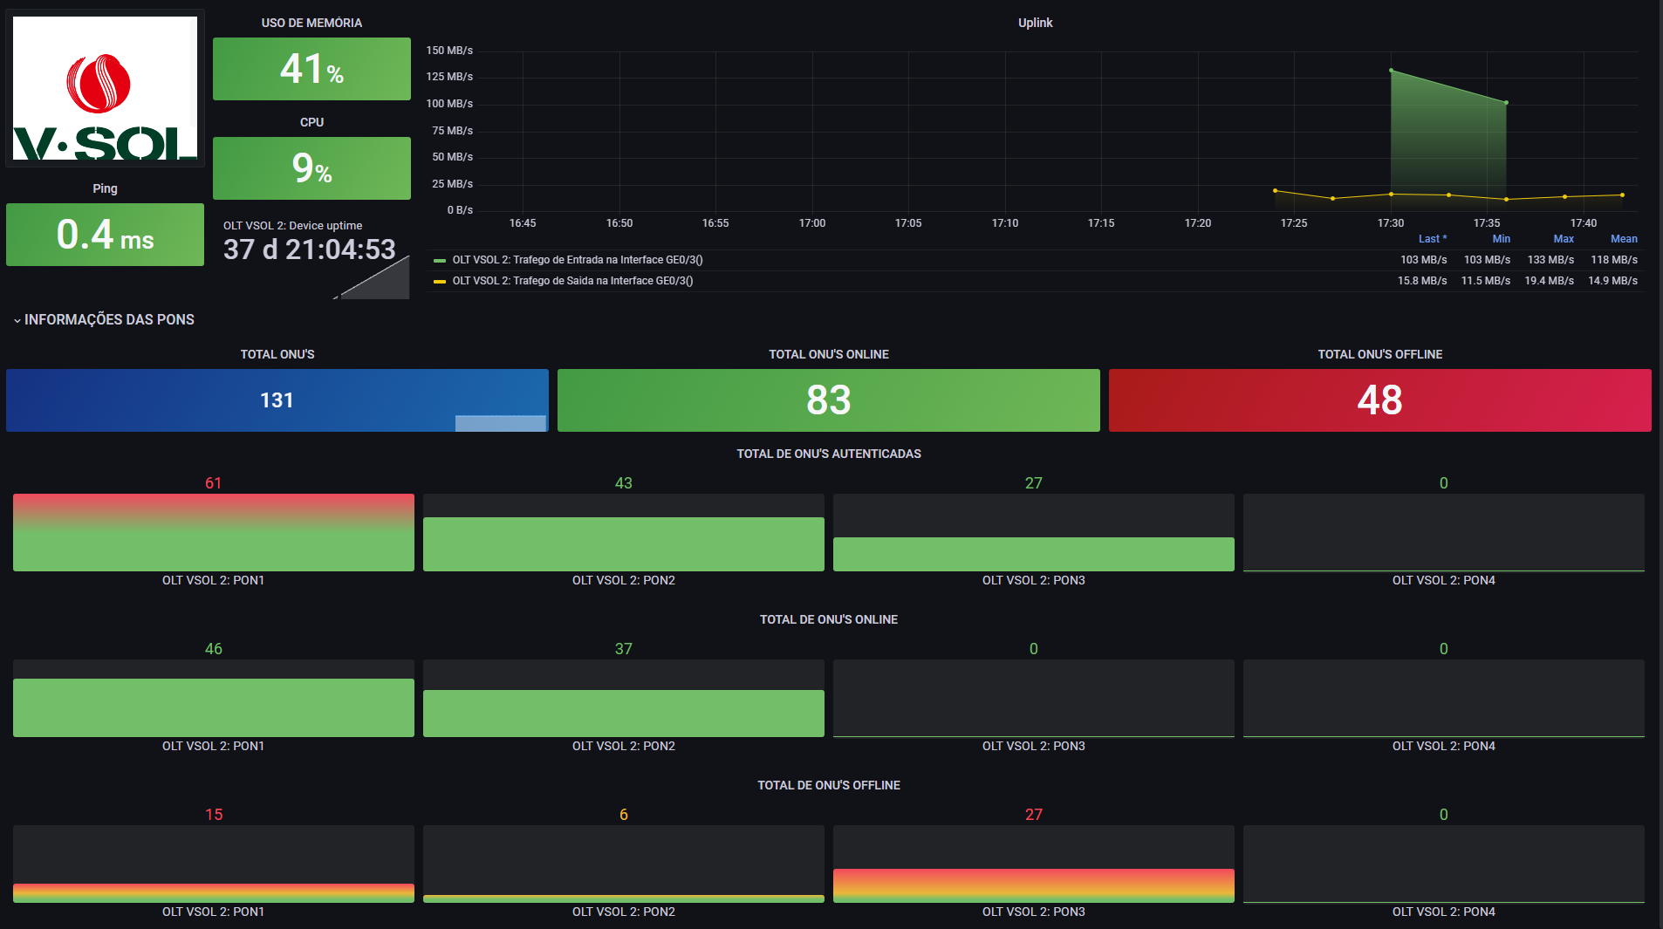Click the Ping latency stat panel
The width and height of the screenshot is (1663, 929).
point(104,235)
